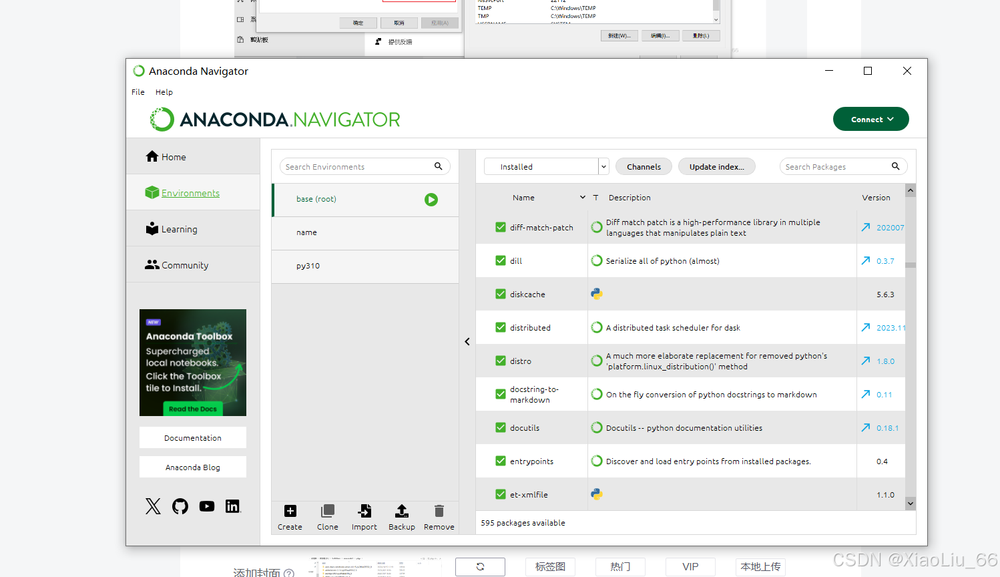Click the Channels button

pyautogui.click(x=644, y=166)
